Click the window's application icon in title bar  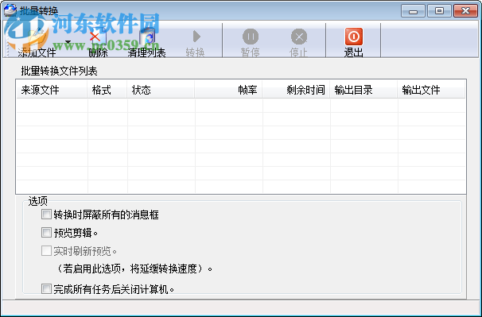point(10,10)
